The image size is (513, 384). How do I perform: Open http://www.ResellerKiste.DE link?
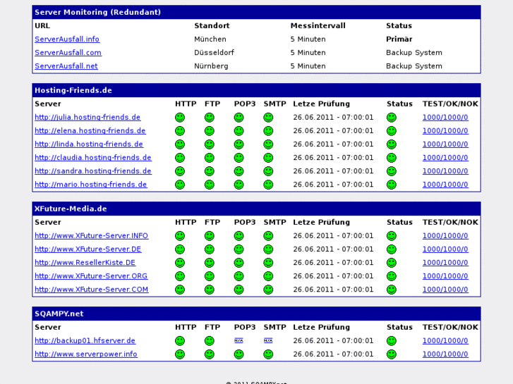pyautogui.click(x=85, y=262)
